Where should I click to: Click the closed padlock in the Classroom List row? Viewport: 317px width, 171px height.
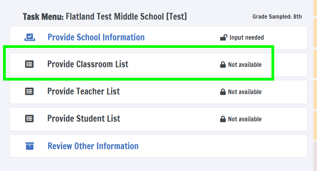pyautogui.click(x=223, y=65)
